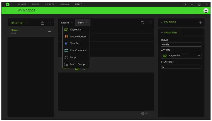
Task: Open the Action dropdown set to Keystroke
Action: pos(181,56)
